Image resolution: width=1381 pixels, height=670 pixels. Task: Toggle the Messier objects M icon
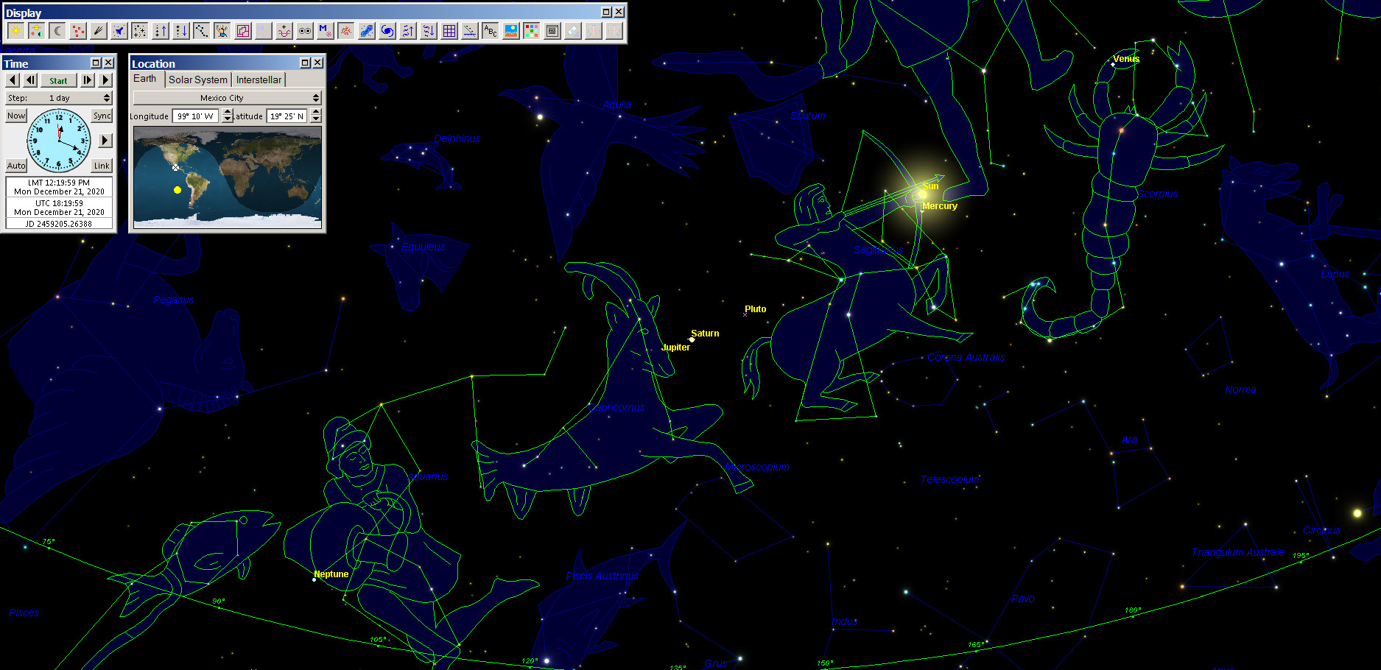point(325,31)
